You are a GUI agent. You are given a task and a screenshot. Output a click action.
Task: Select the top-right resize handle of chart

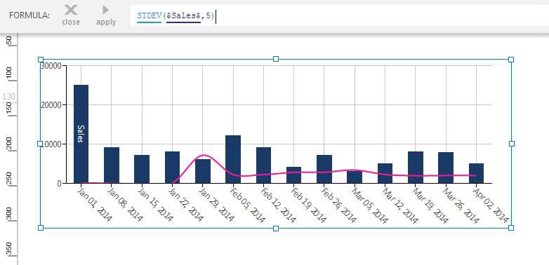click(511, 60)
